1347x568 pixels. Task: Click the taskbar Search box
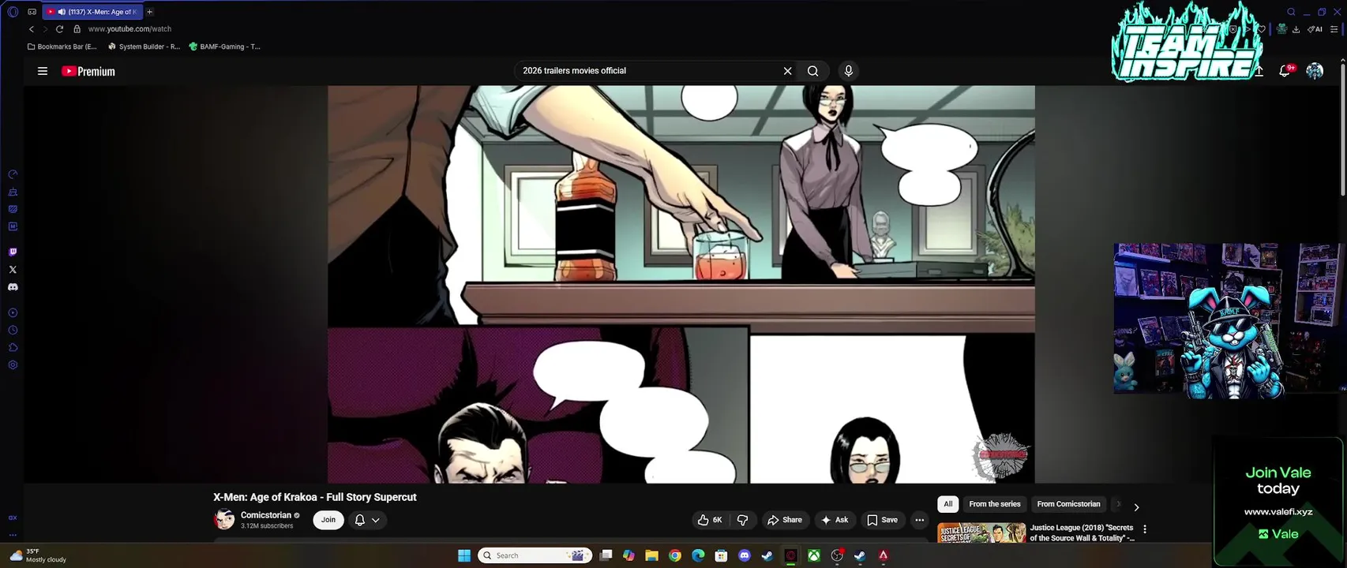coord(535,555)
